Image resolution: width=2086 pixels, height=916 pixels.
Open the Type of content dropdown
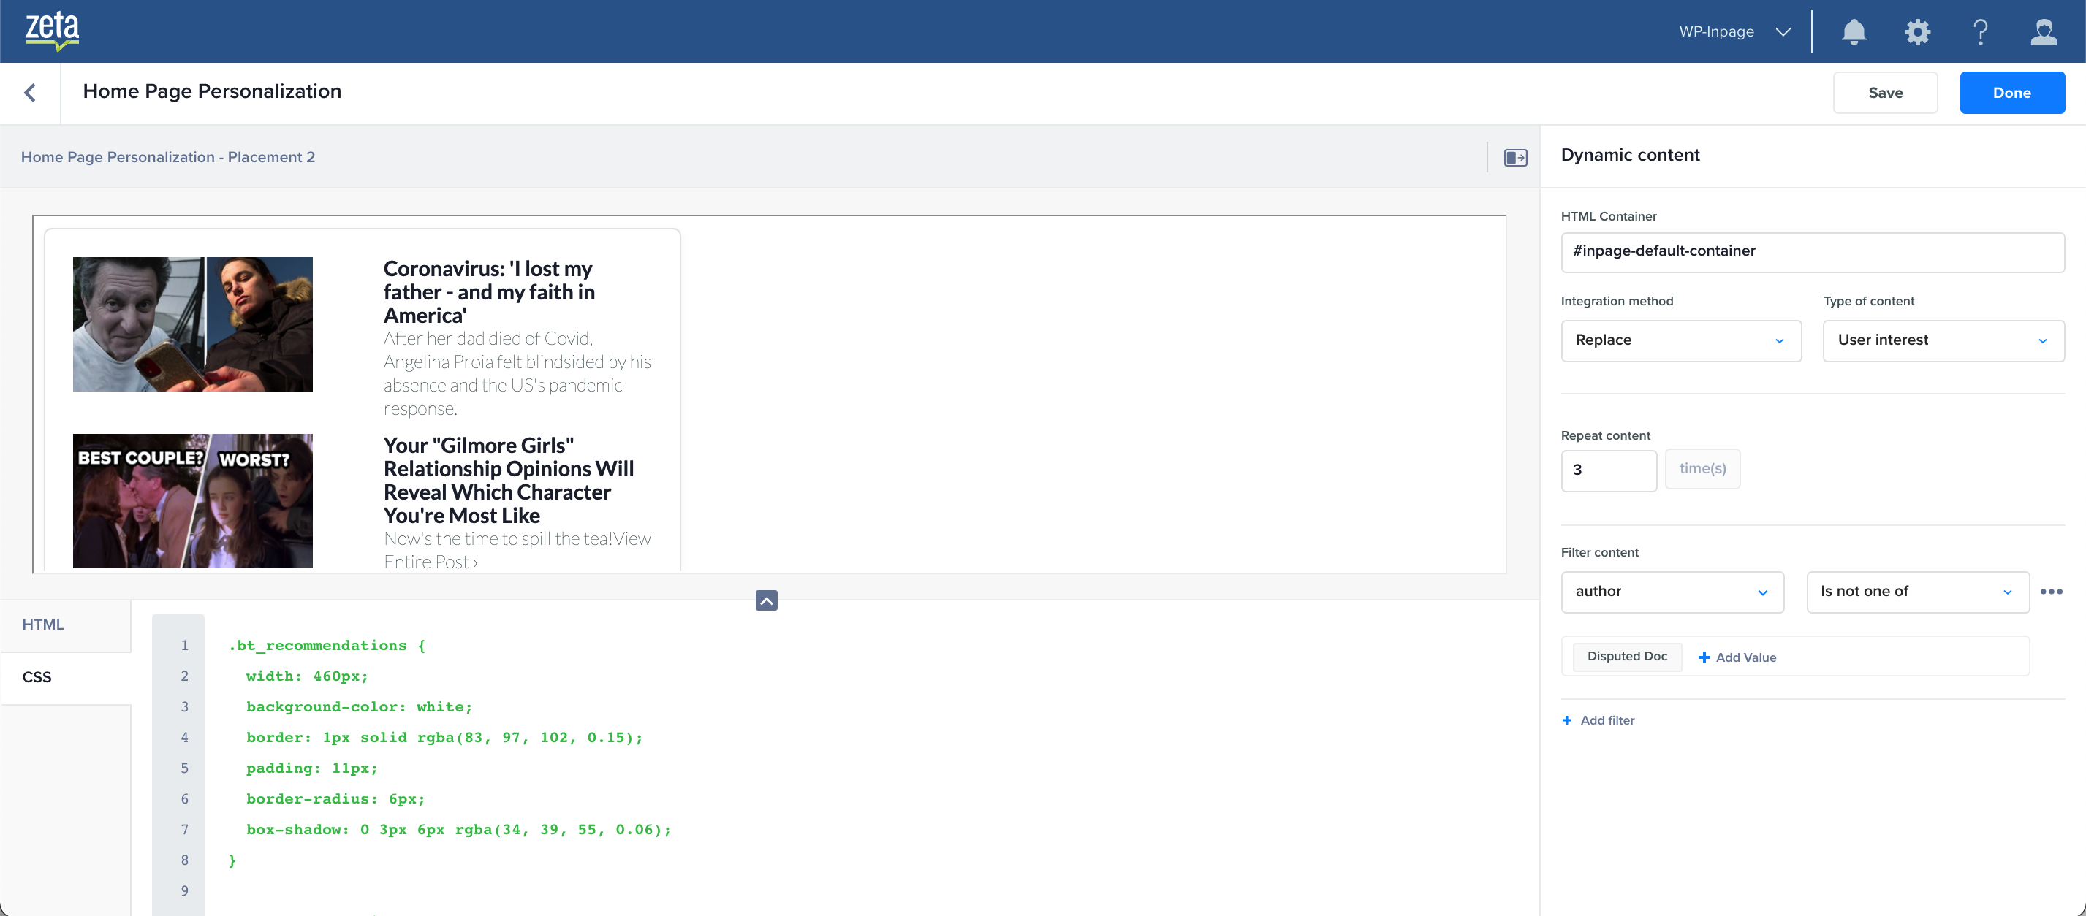click(x=1943, y=340)
